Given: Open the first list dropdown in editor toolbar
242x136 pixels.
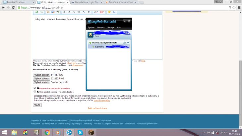Looking at the screenshot, I should (96, 12).
